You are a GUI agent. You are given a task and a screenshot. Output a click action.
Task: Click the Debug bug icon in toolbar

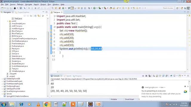(x=89, y=8)
